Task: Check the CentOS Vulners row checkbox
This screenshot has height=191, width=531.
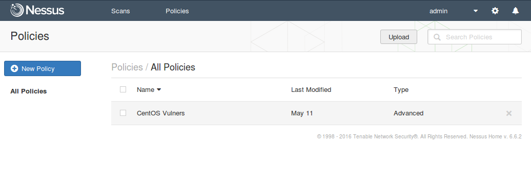Action: (x=123, y=113)
